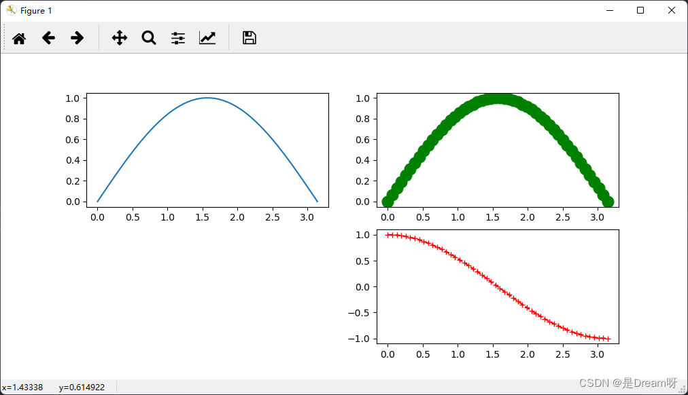Save the figure with the floppy icon

[250, 38]
